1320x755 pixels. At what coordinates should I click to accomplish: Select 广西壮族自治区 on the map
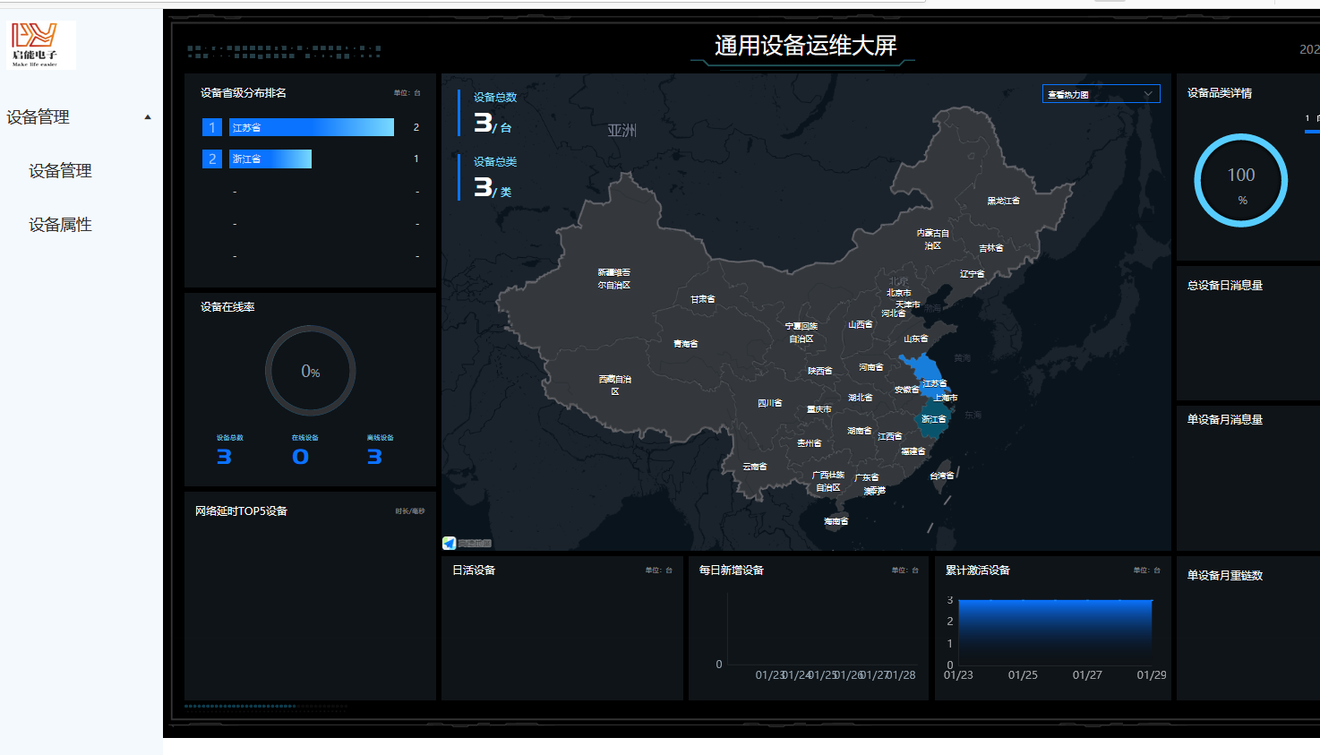(x=828, y=482)
